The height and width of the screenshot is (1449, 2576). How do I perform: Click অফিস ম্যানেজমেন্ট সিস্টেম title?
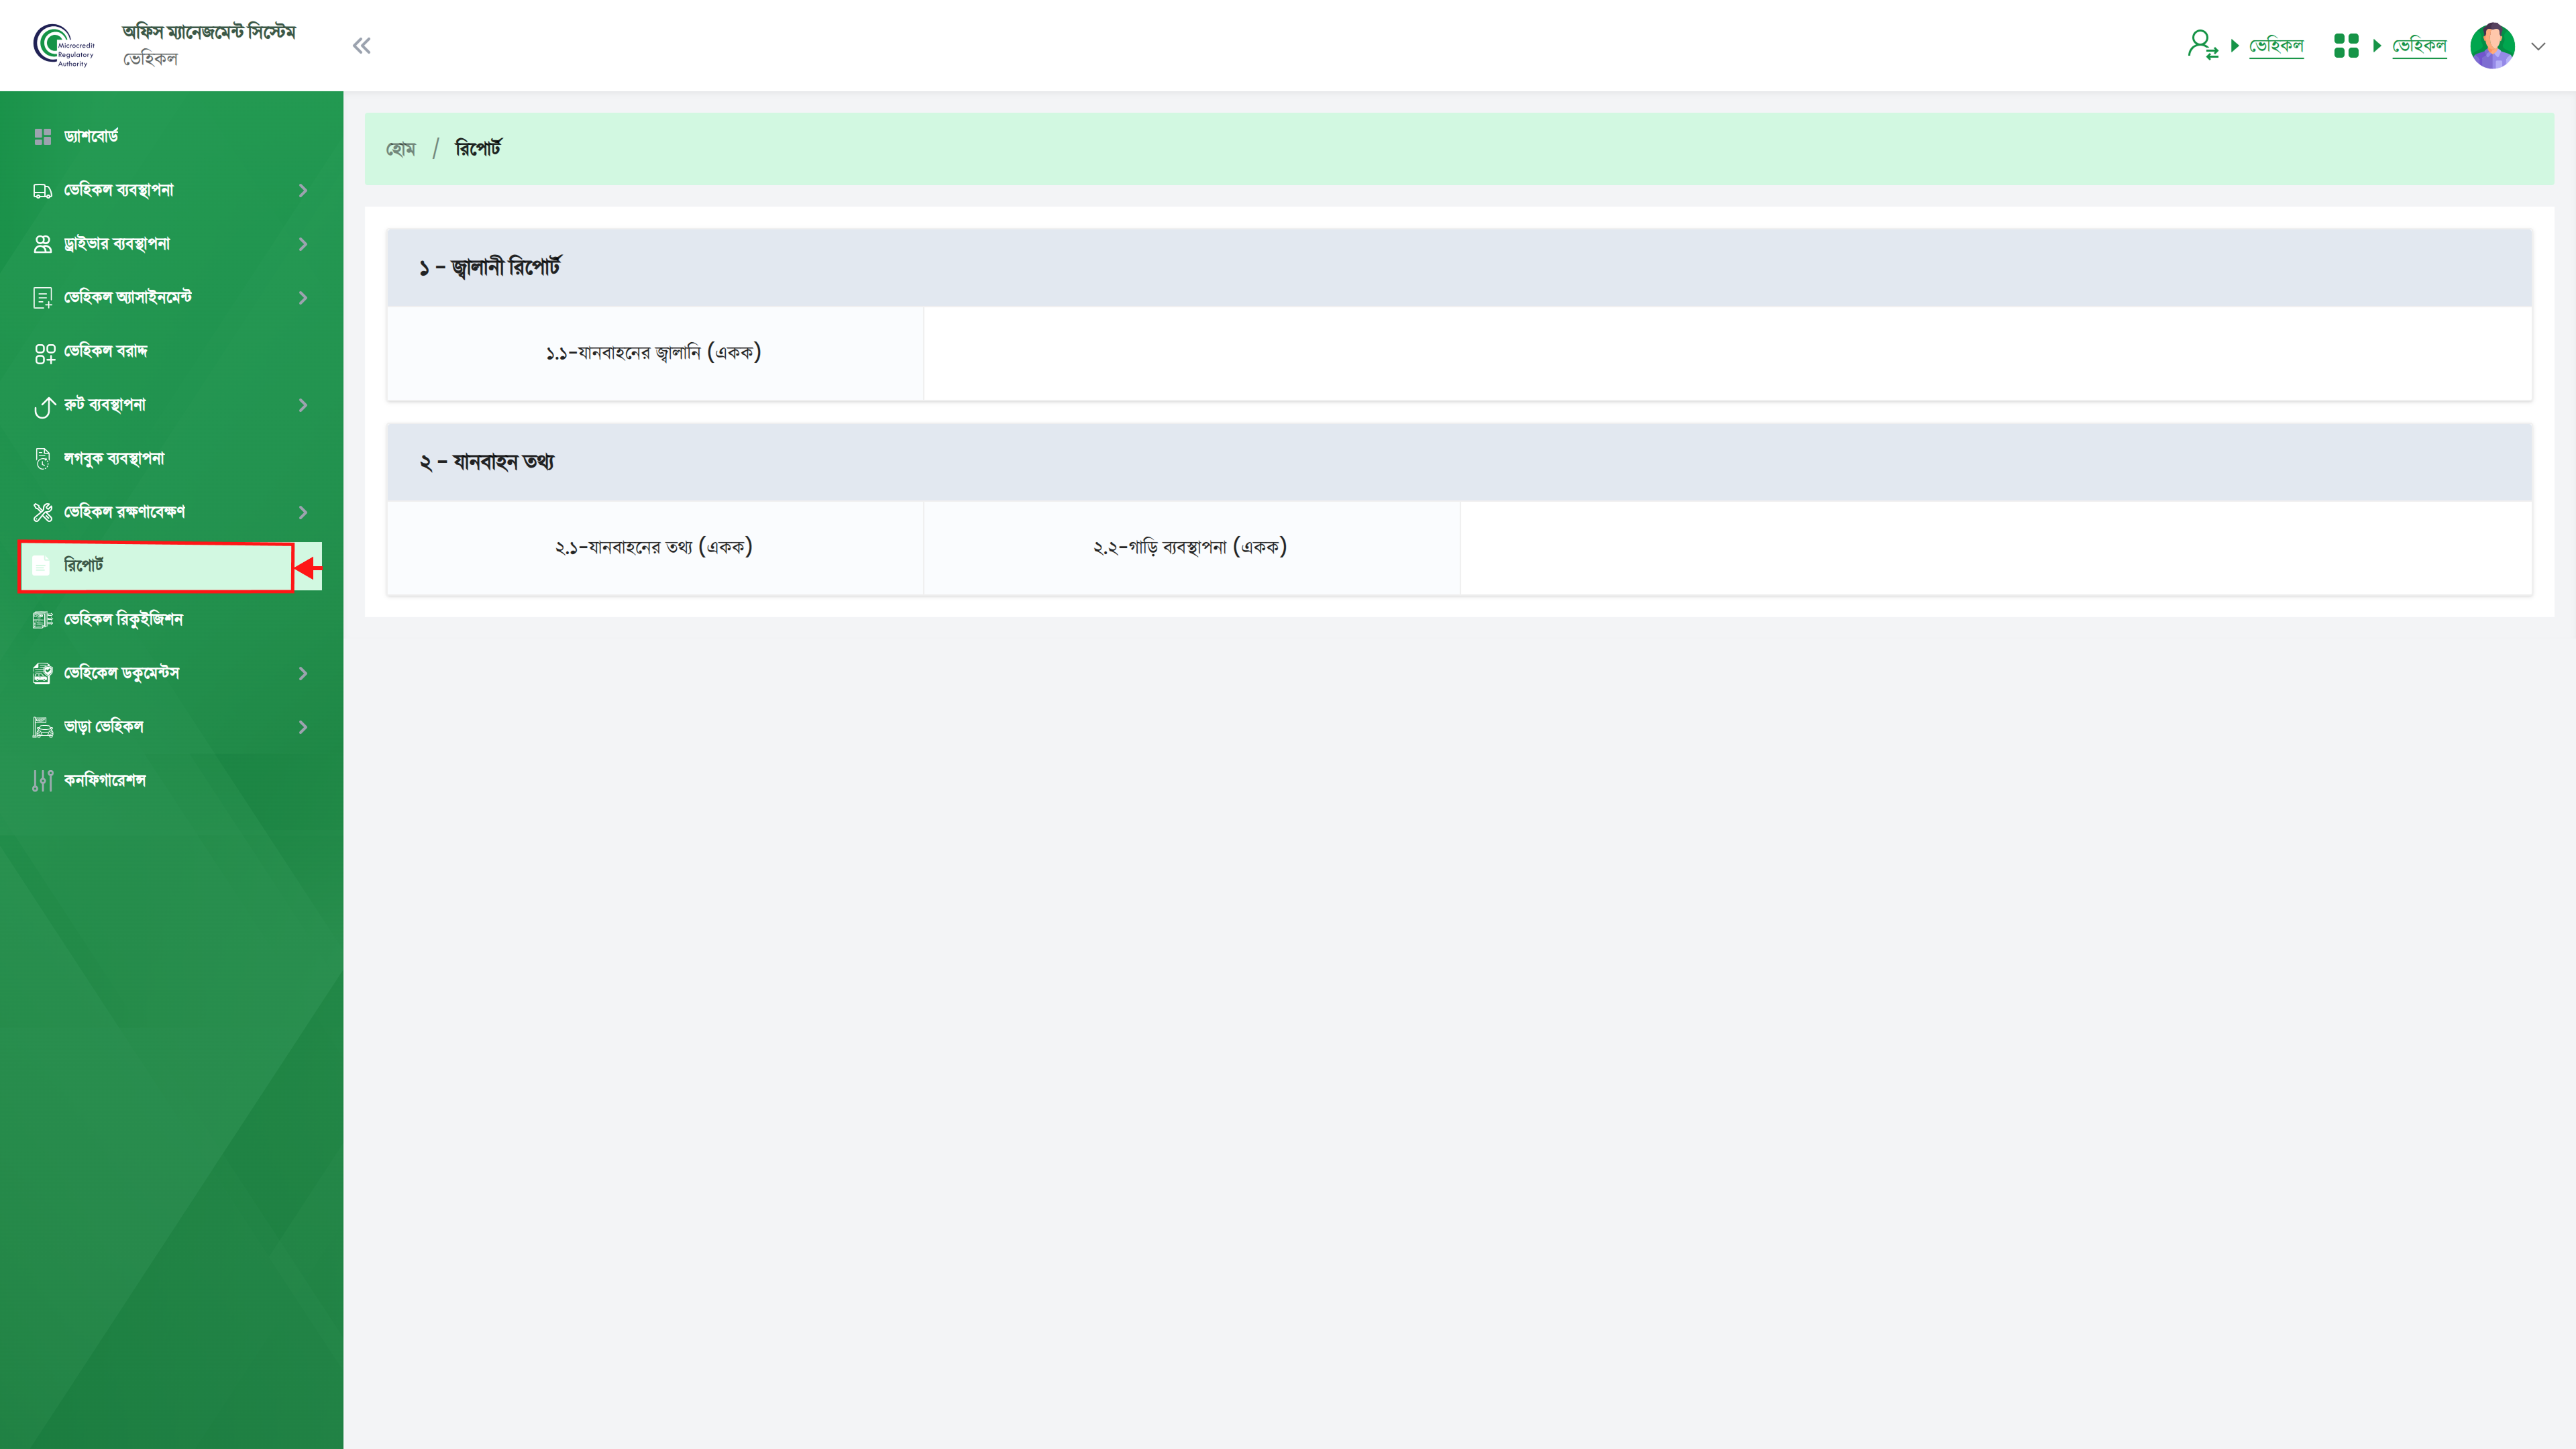pos(209,32)
